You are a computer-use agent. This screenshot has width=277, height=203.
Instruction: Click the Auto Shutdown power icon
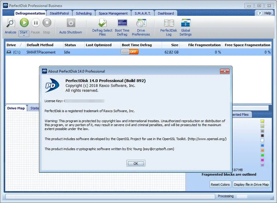71,23
